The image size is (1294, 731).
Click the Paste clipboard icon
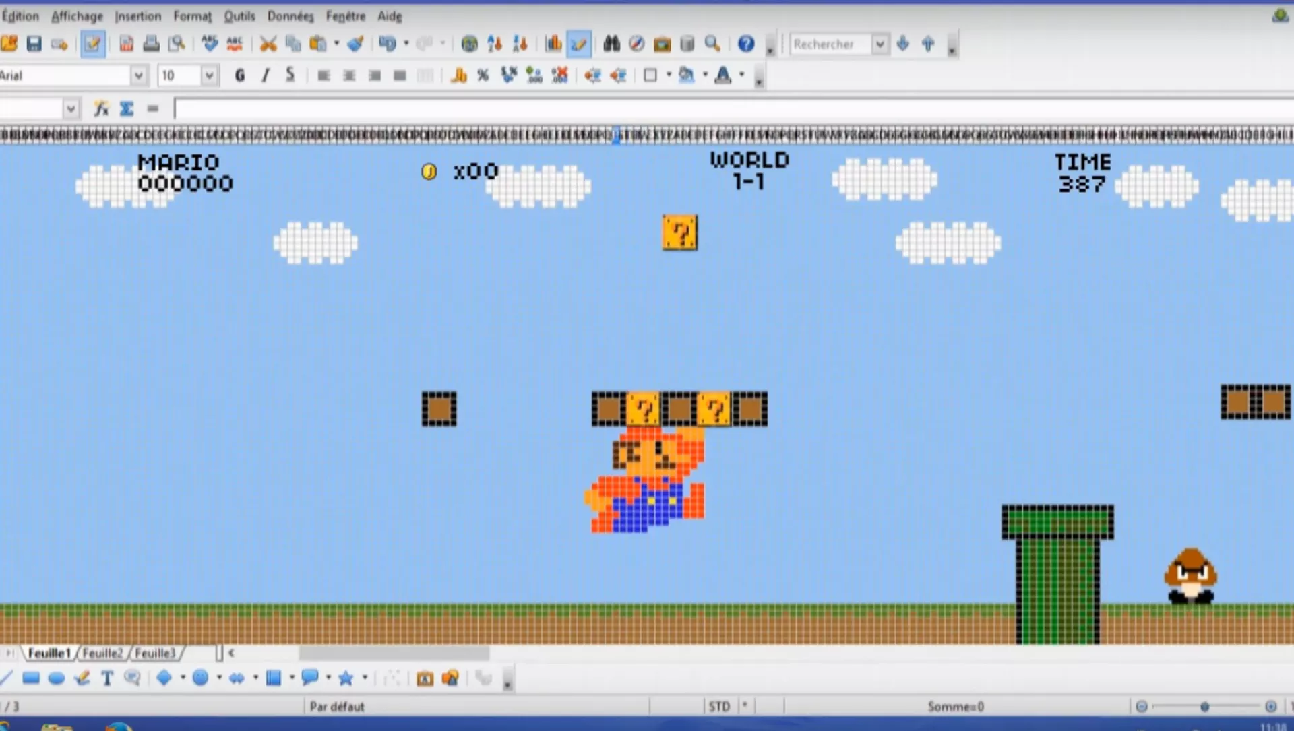click(317, 44)
